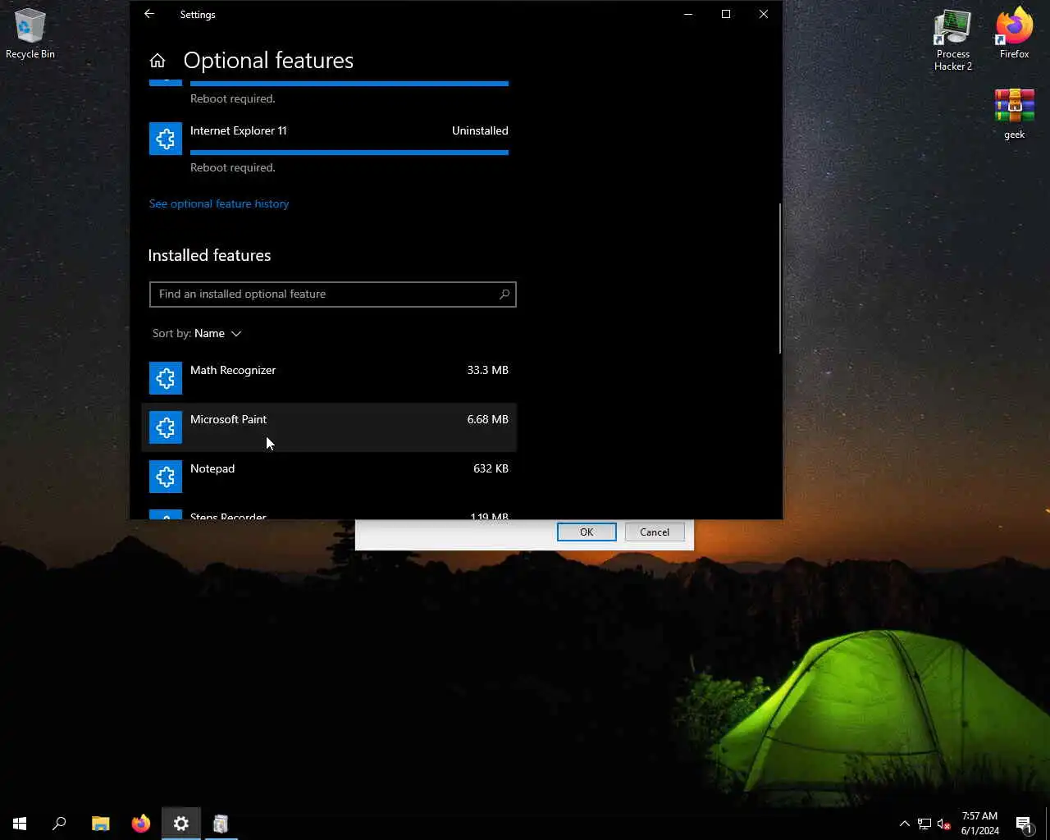This screenshot has height=840, width=1050.
Task: Select the Math Recognizer feature row
Action: pyautogui.click(x=329, y=378)
